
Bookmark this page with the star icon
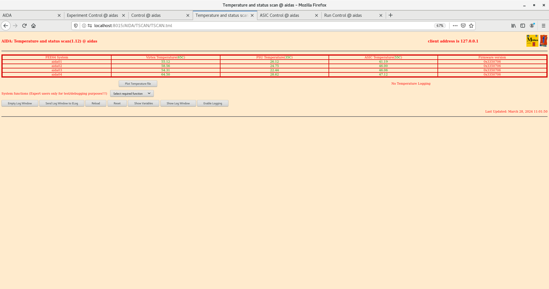point(471,26)
